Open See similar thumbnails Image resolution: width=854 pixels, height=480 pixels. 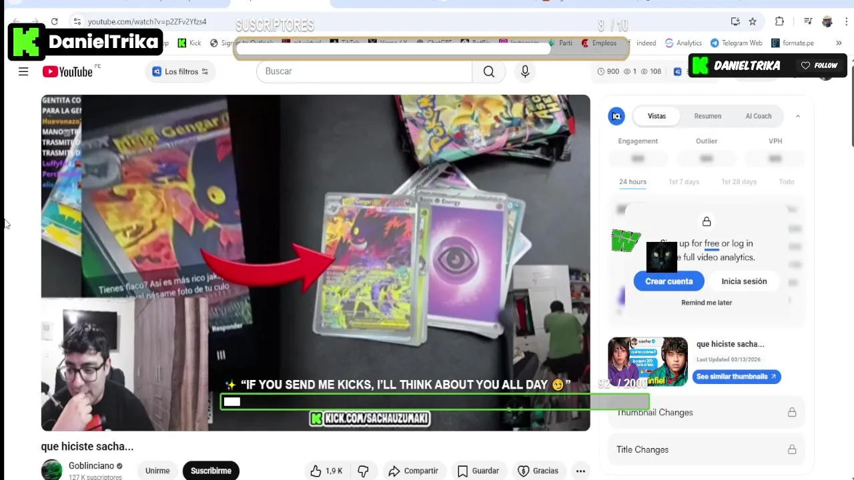pos(737,377)
